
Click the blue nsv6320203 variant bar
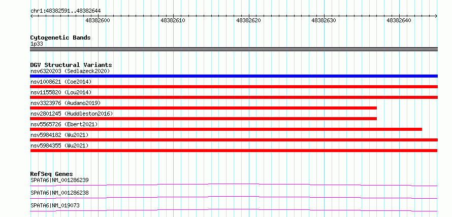tap(234, 76)
